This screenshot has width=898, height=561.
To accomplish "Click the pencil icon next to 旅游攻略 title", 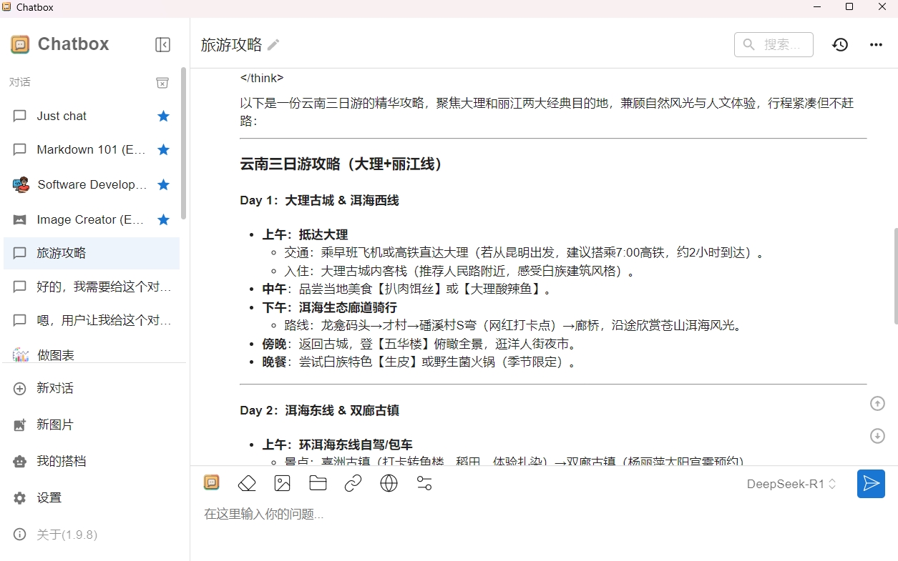I will [x=273, y=45].
